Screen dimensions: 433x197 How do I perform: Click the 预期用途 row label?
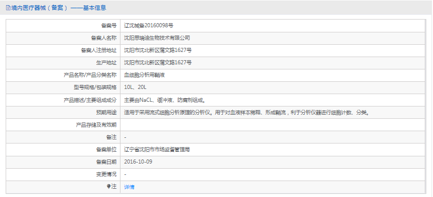click(106, 112)
